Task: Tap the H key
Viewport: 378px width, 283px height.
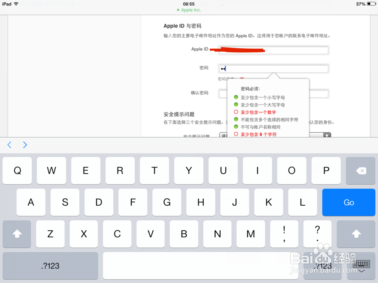Action: click(x=201, y=202)
